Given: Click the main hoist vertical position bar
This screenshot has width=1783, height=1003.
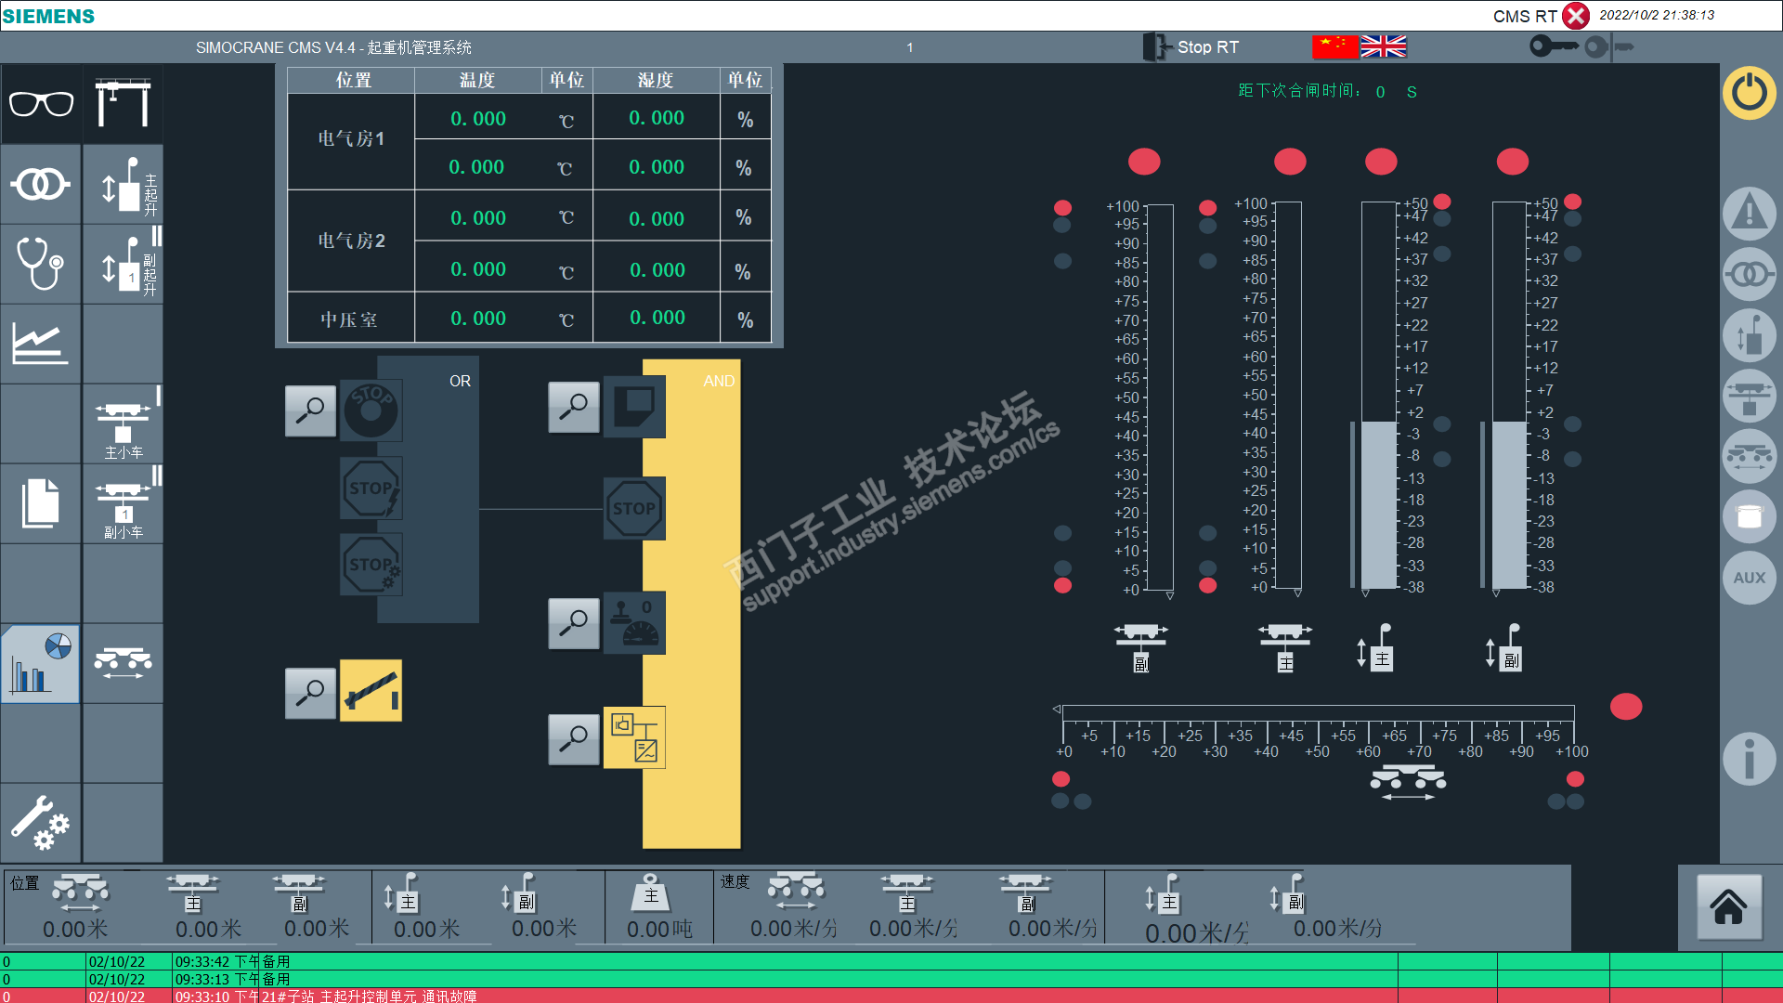Looking at the screenshot, I should click(1379, 396).
